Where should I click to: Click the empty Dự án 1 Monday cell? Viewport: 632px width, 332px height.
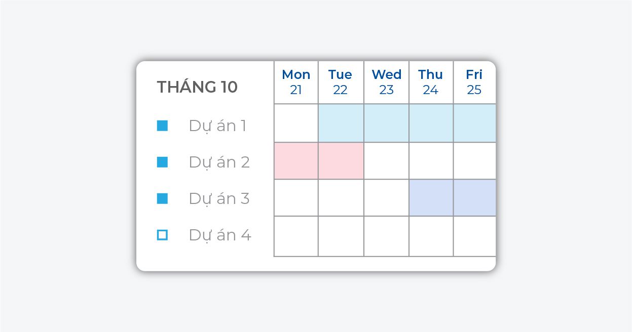coord(296,123)
